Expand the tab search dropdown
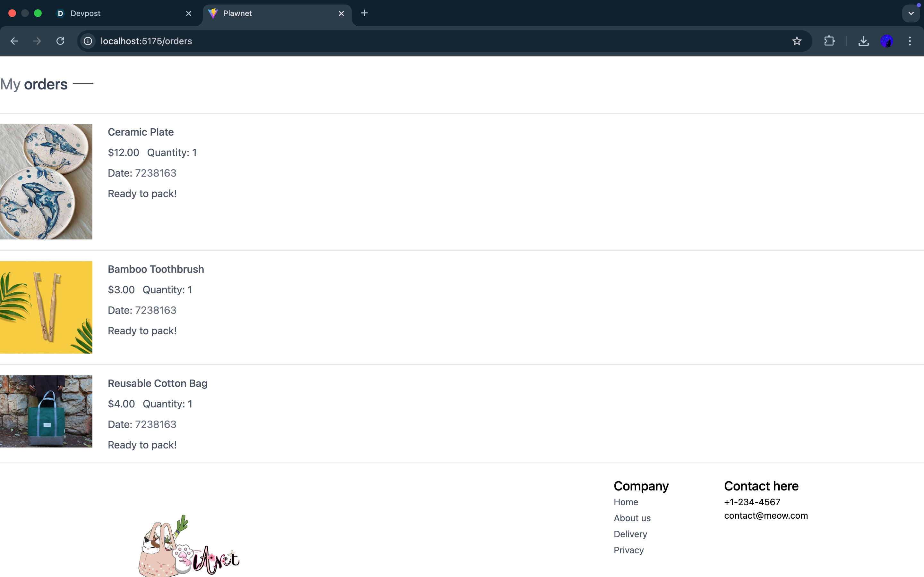 click(911, 13)
